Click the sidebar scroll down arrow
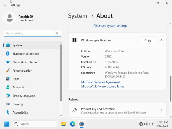Image resolution: width=172 pixels, height=129 pixels. pos(61,115)
